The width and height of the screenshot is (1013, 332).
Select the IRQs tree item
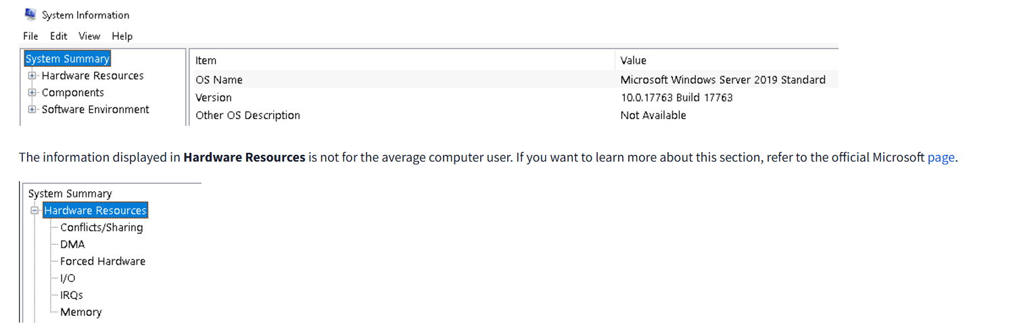click(72, 295)
